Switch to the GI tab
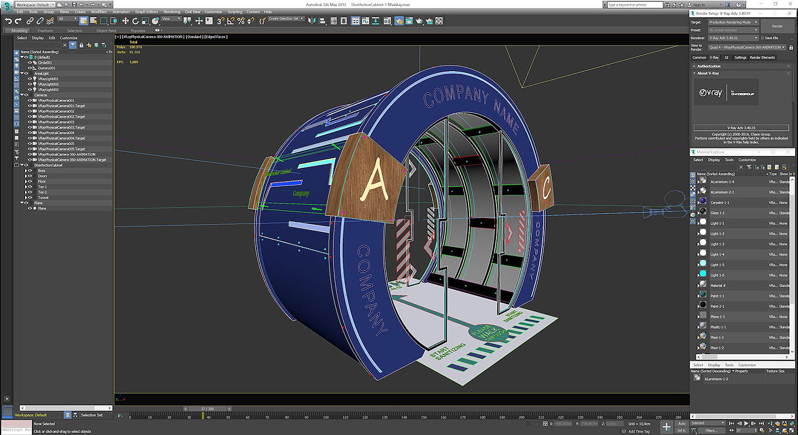Screen dimensions: 798x435 tap(726, 58)
